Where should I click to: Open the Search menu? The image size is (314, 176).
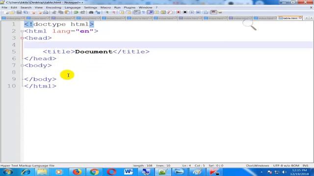pos(26,7)
